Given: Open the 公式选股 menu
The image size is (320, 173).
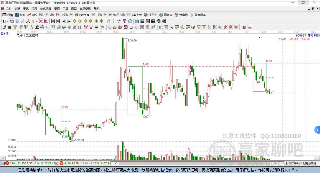Looking at the screenshot, I should (46, 8).
